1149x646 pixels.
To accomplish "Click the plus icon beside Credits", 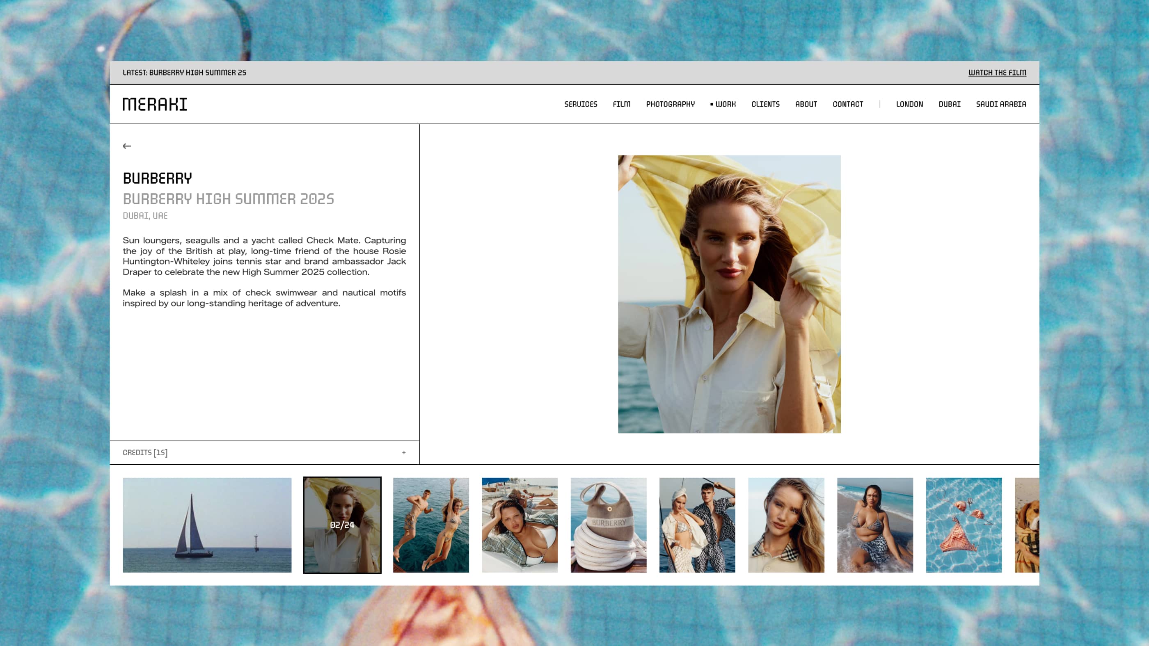I will 404,452.
